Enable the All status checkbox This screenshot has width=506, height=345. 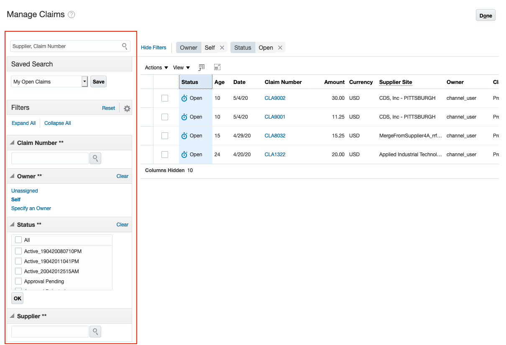tap(18, 240)
